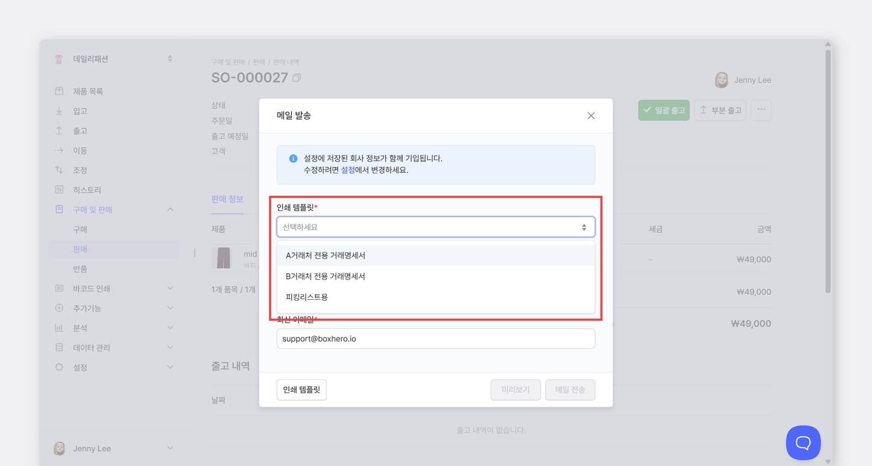Choose B거래처 전용 거래명세서 option
Image resolution: width=872 pixels, height=466 pixels.
click(435, 276)
